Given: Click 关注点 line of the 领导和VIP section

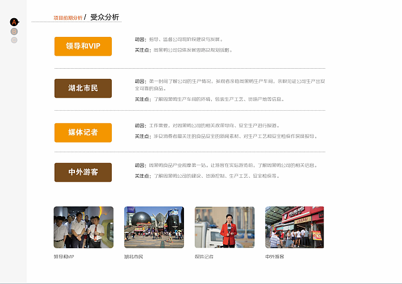Looking at the screenshot, I should tap(183, 50).
